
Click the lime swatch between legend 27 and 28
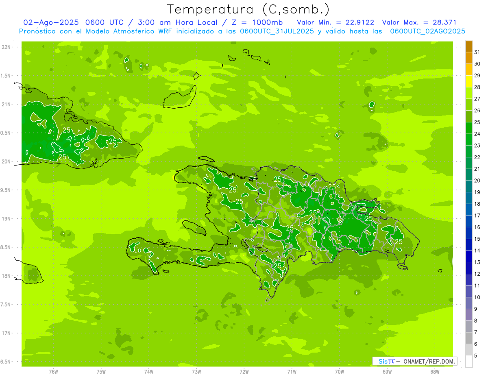469,93
